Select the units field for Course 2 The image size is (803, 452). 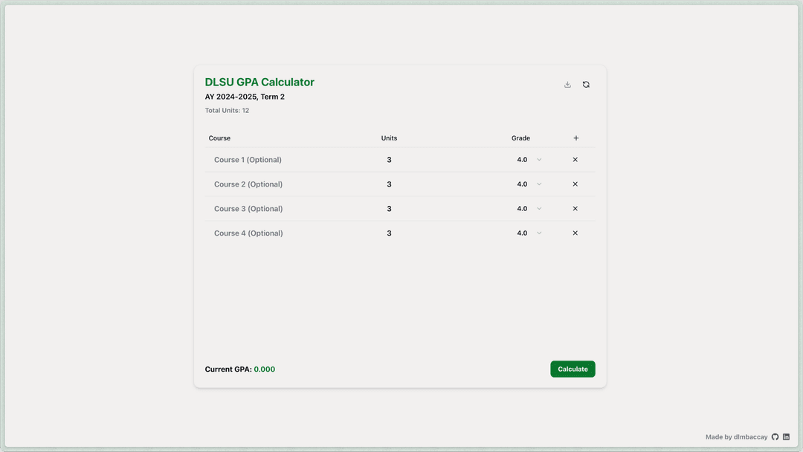[389, 184]
